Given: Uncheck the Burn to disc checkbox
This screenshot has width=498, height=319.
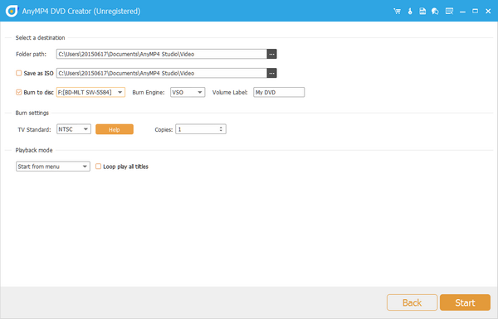Looking at the screenshot, I should click(19, 92).
